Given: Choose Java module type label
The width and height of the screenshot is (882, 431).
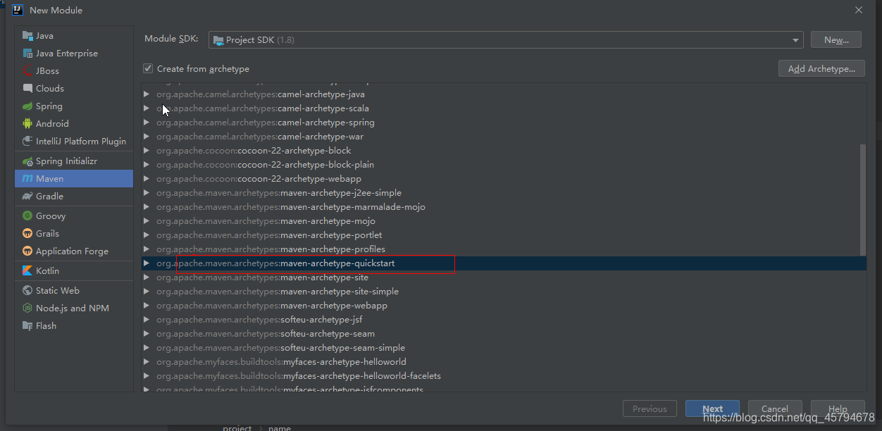Looking at the screenshot, I should point(44,36).
